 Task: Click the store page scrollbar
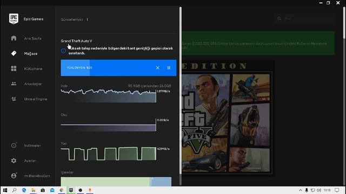click(x=344, y=23)
